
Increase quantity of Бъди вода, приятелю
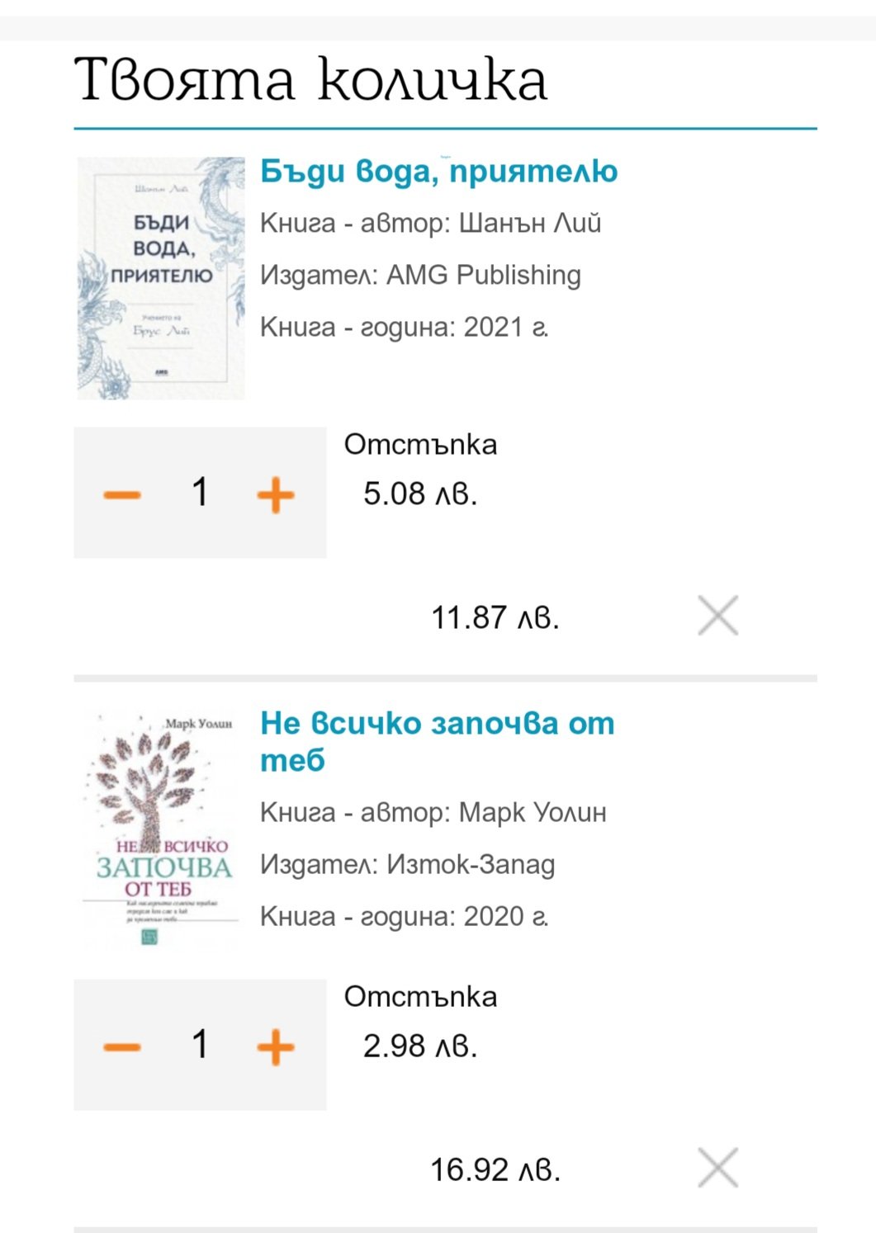click(x=276, y=494)
